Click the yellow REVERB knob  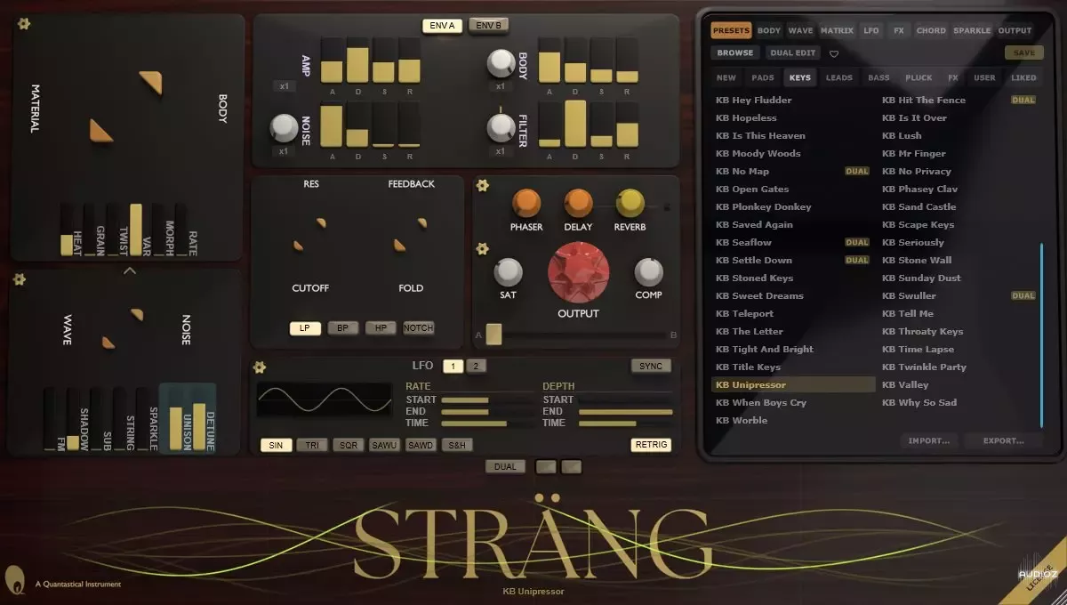630,204
